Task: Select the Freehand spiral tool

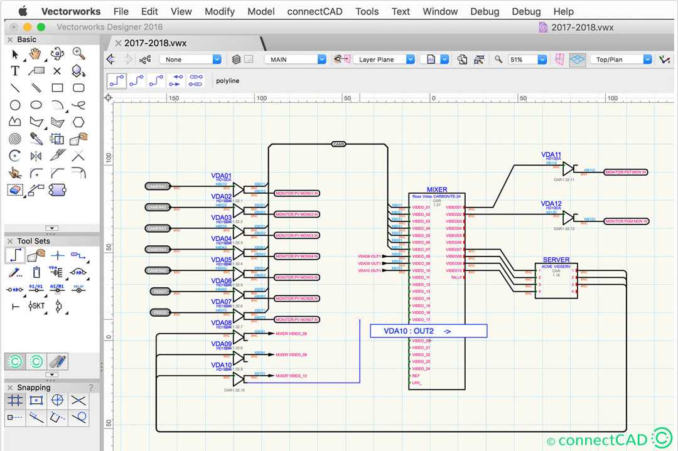Action: click(14, 138)
